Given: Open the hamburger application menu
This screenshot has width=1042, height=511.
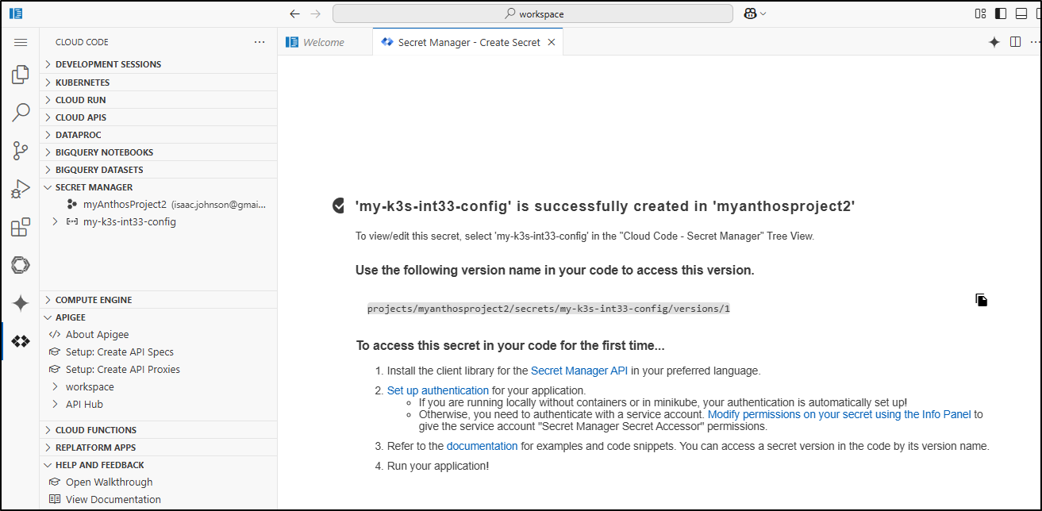Looking at the screenshot, I should pyautogui.click(x=21, y=42).
